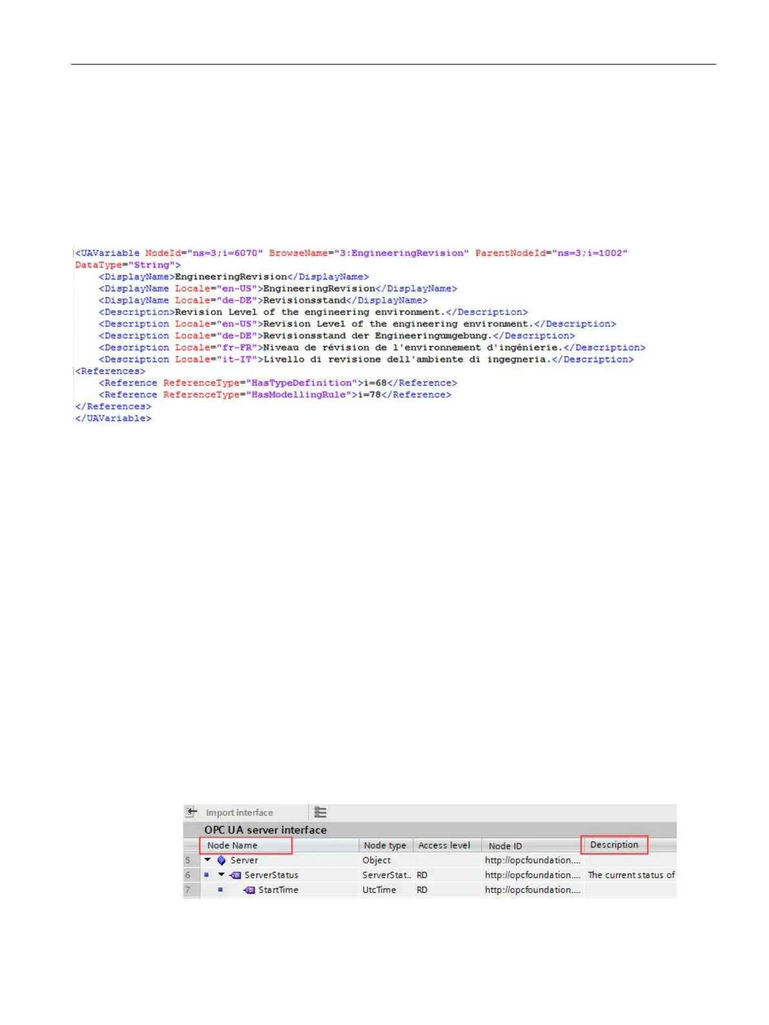The image size is (769, 1025).
Task: Click the HasModellingRule reference line
Action: 275,395
